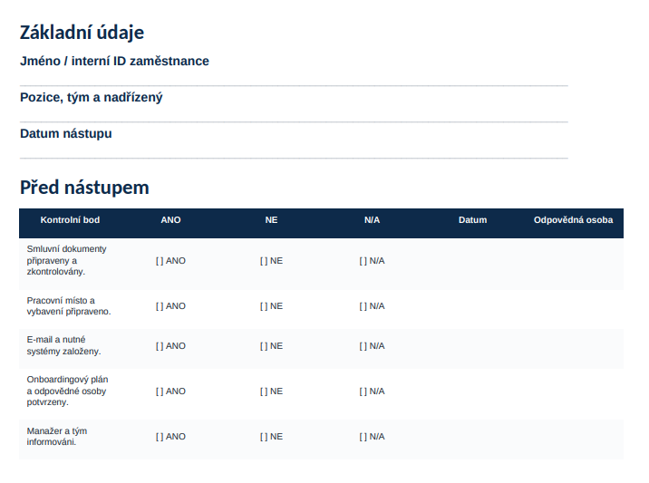Click the Odpovědná osoba column header
Viewport: 649px width, 483px height.
pos(573,220)
